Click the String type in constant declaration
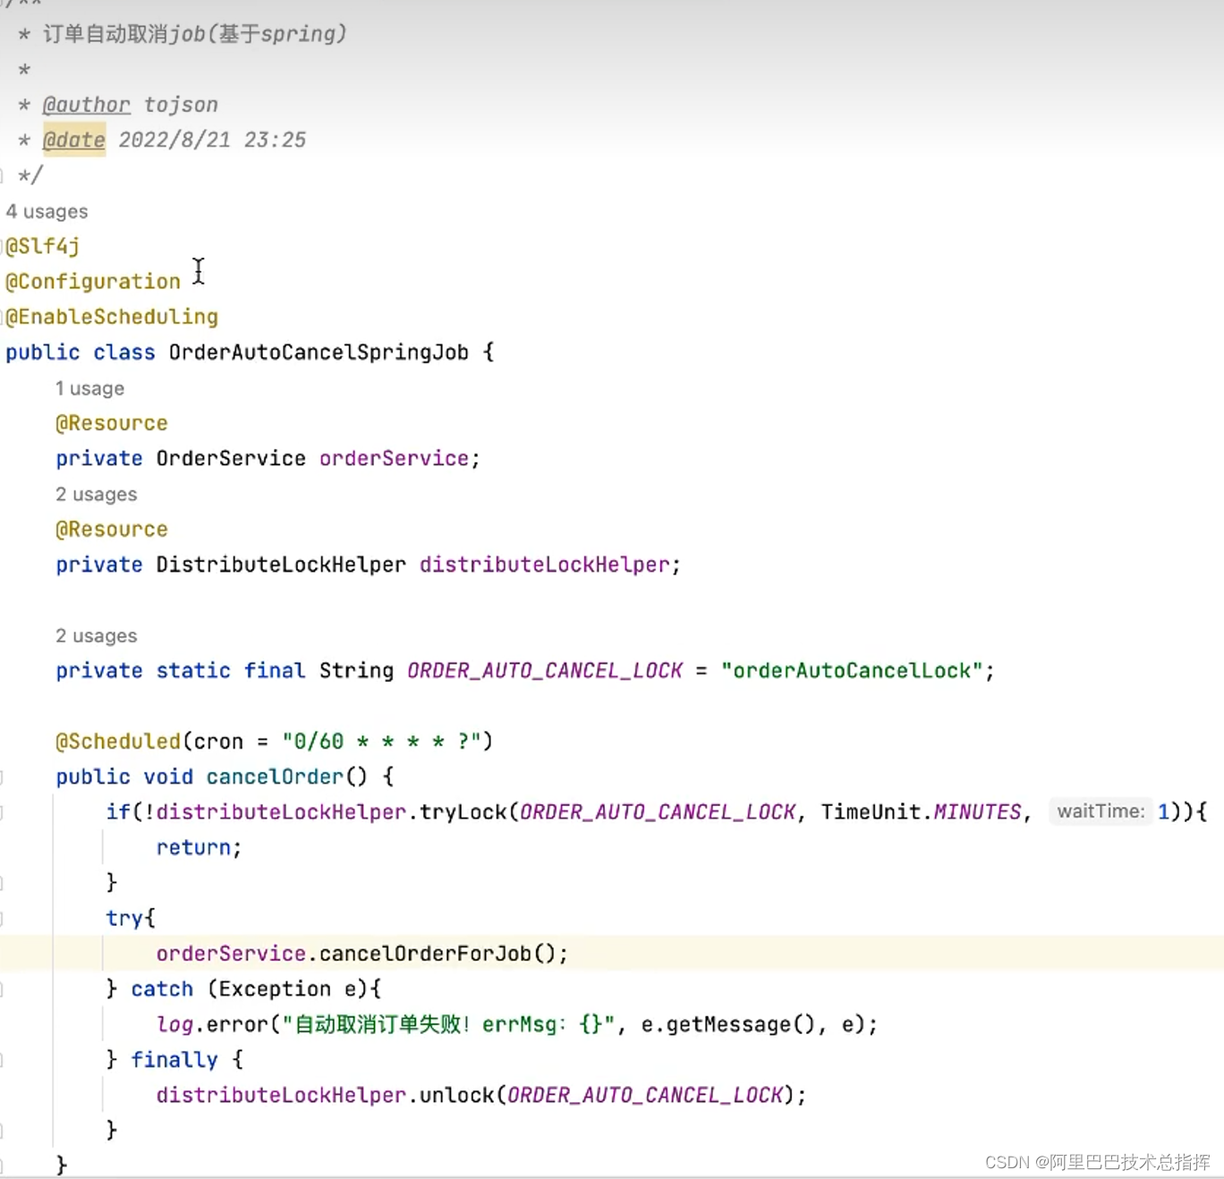Viewport: 1224px width, 1179px height. click(x=356, y=671)
